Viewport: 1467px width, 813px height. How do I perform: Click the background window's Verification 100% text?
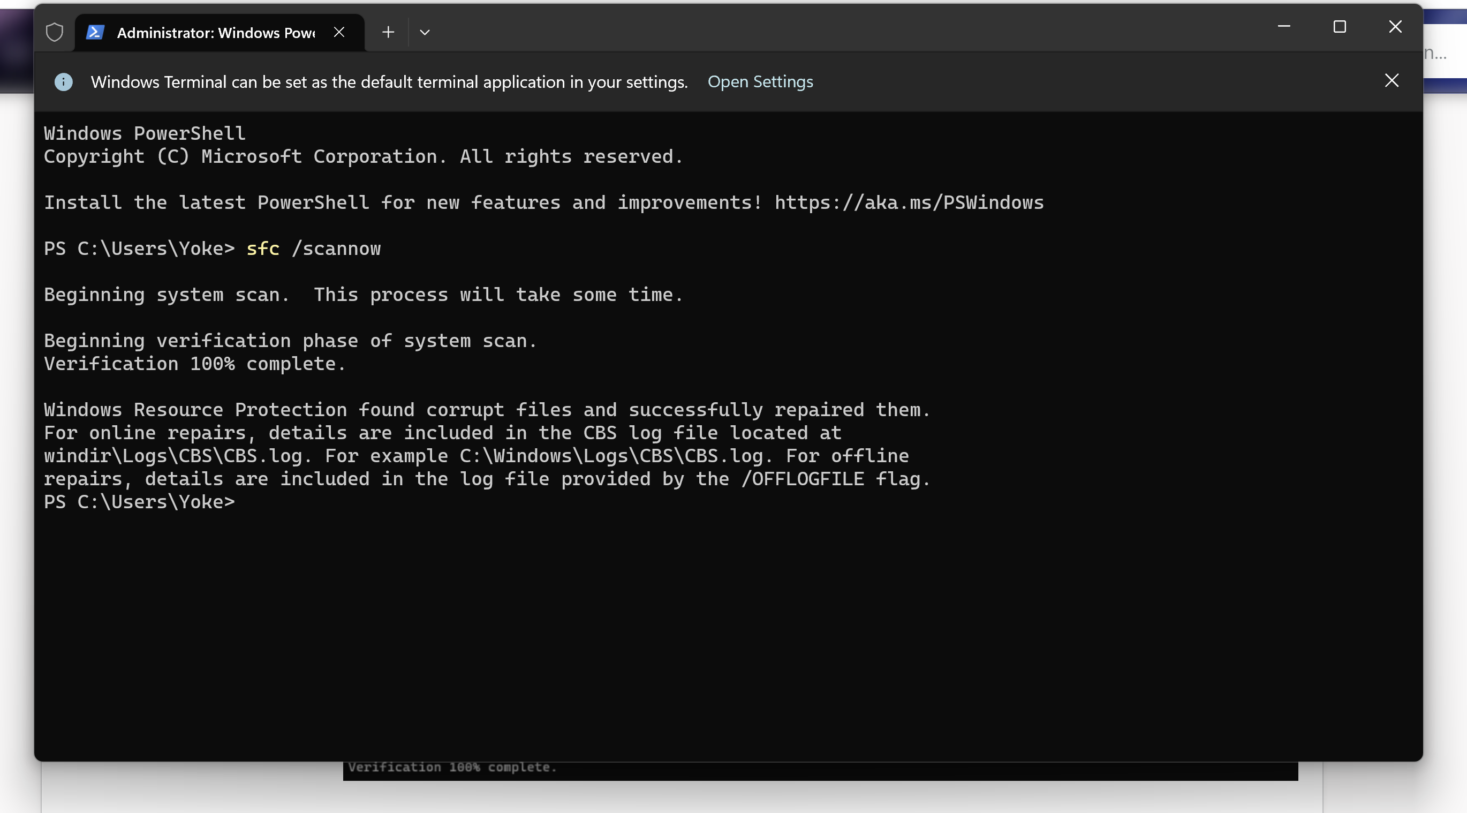click(451, 767)
